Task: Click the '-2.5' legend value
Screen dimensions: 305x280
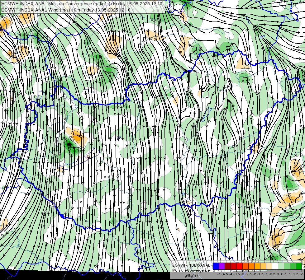Action: (248, 274)
